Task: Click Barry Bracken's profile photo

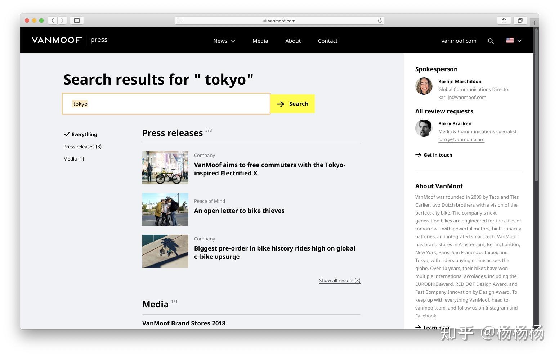Action: pyautogui.click(x=424, y=128)
